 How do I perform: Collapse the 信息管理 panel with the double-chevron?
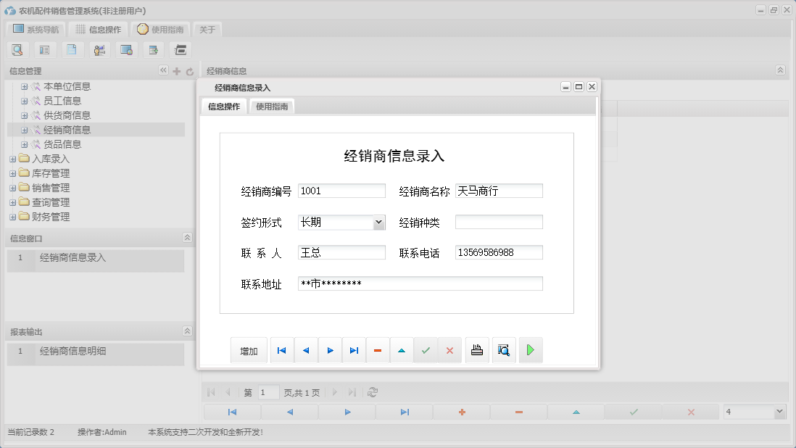pyautogui.click(x=163, y=71)
